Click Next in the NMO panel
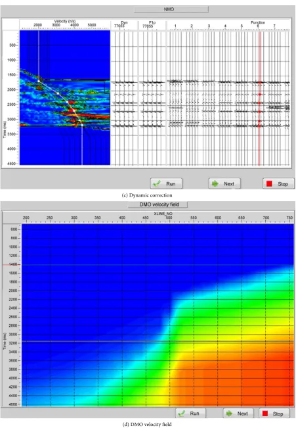This screenshot has height=428, width=296. pyautogui.click(x=224, y=183)
